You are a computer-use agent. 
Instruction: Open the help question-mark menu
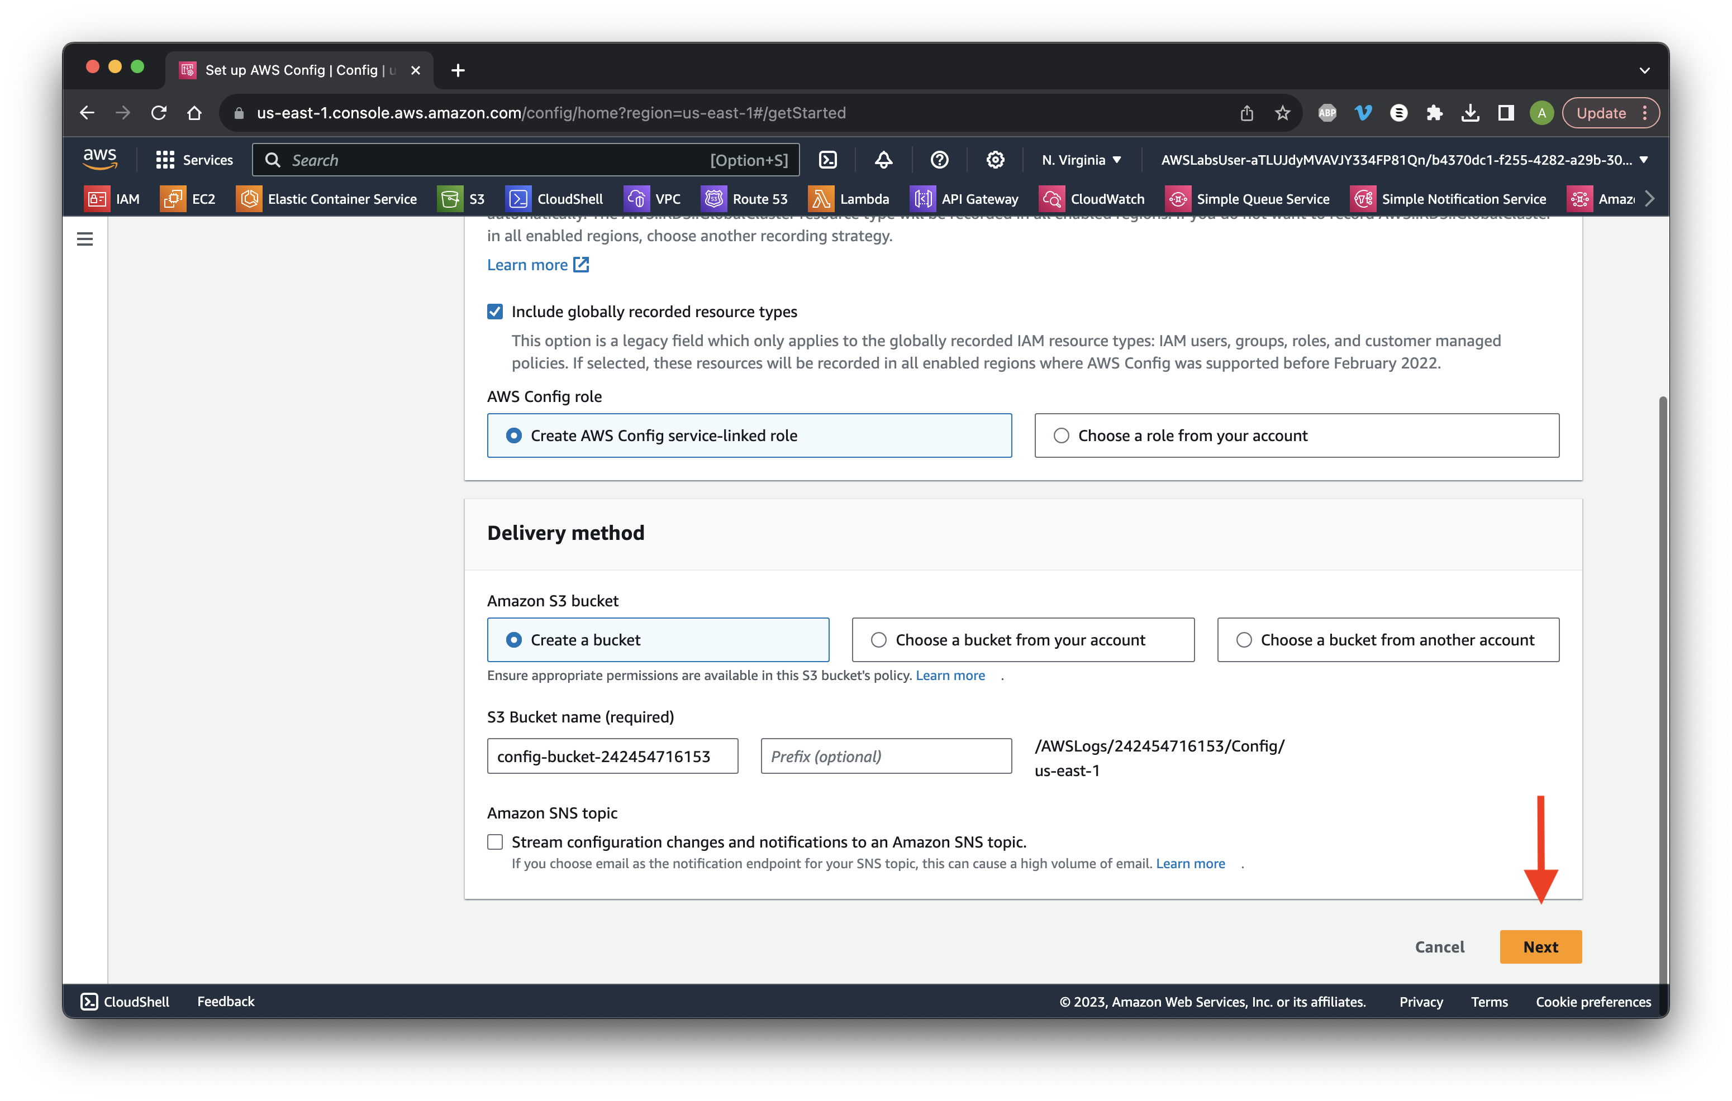point(939,160)
